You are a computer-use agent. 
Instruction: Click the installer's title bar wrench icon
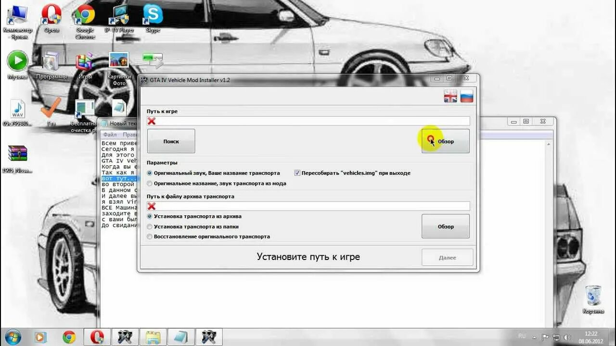144,80
